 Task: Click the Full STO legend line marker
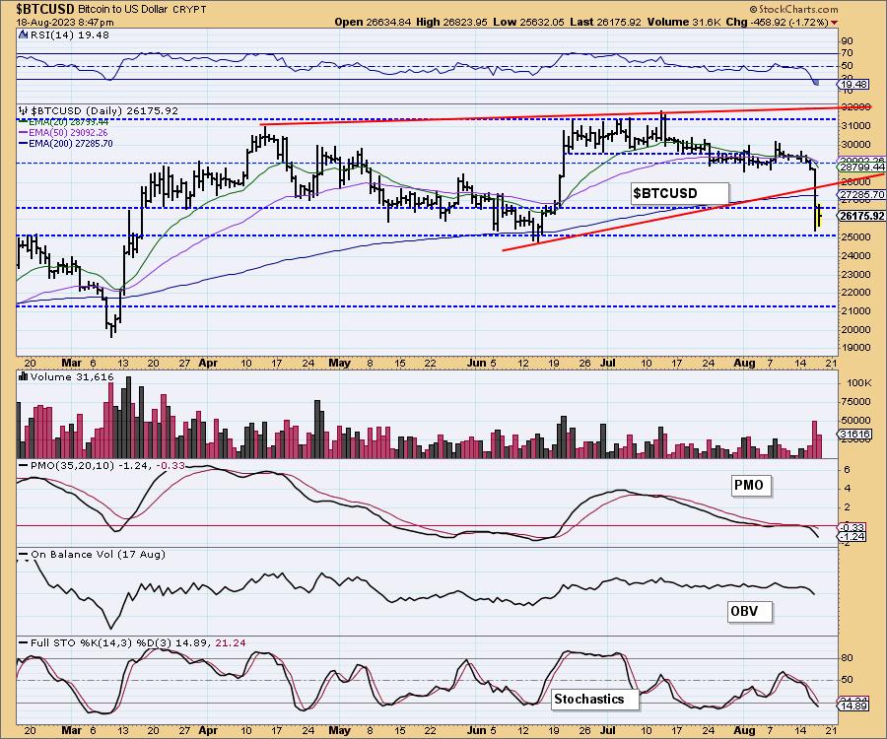[24, 642]
